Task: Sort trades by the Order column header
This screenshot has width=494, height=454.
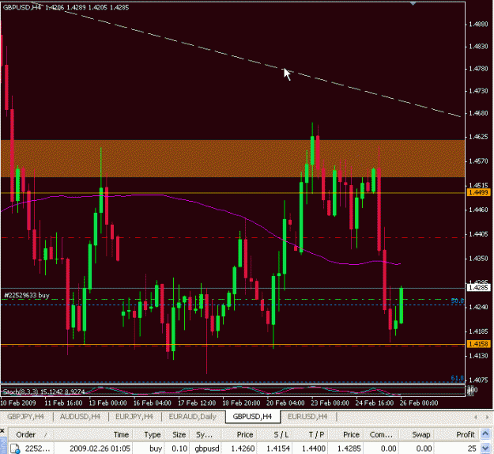Action: 31,434
